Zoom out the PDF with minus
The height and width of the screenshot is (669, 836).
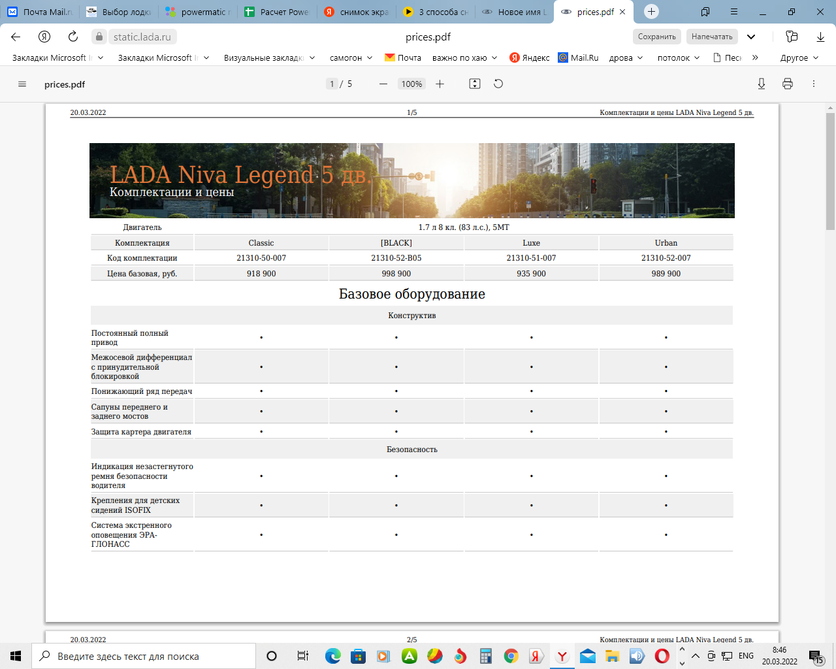pos(383,84)
